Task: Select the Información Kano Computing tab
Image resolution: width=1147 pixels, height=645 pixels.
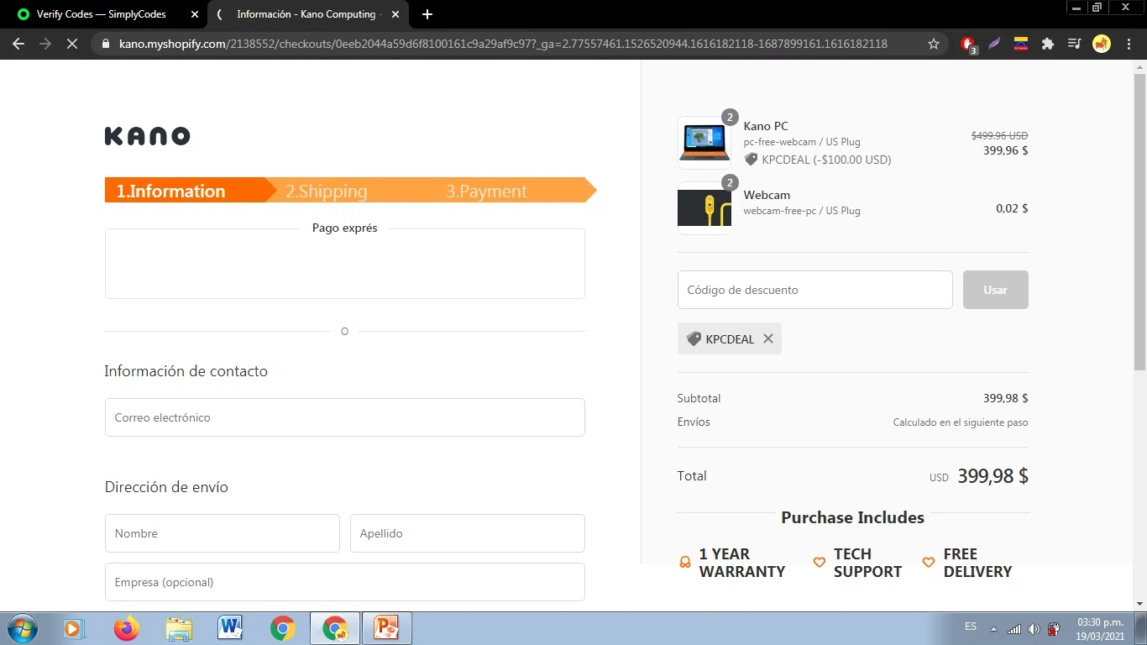Action: (308, 14)
